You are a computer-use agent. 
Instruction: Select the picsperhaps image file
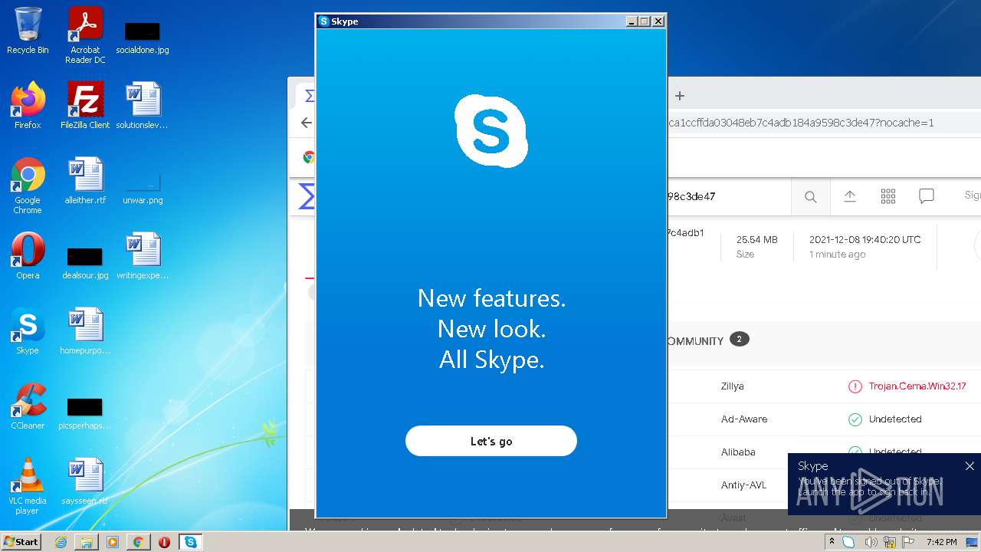(x=85, y=413)
